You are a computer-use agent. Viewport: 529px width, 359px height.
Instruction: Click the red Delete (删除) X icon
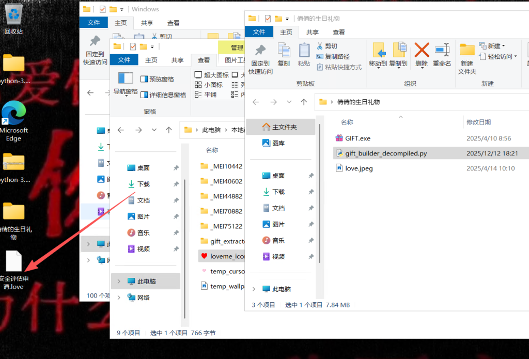click(422, 51)
